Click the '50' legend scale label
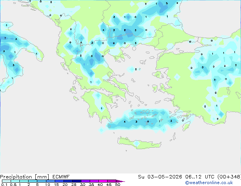Screen dimensions: 241x186 coord(117,184)
